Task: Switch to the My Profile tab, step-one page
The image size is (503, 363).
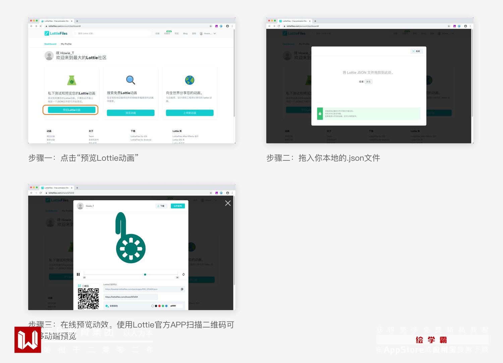Action: [x=66, y=44]
